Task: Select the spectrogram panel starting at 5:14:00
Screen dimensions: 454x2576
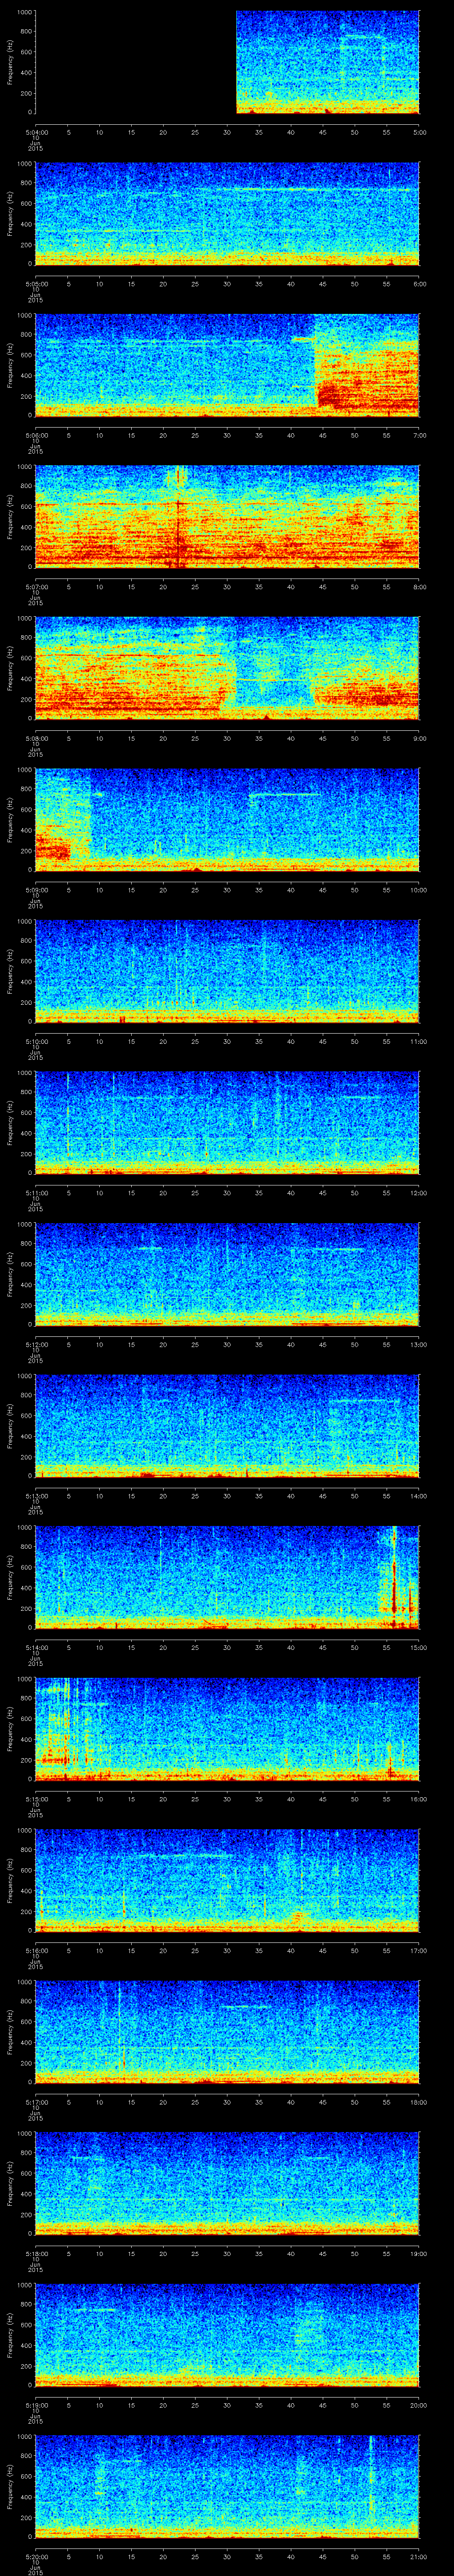Action: click(227, 1577)
